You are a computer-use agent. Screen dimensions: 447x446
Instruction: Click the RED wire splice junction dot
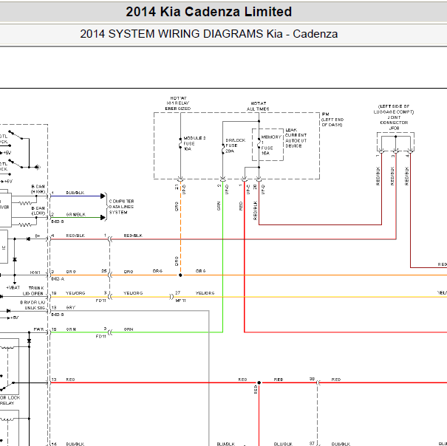click(x=259, y=382)
